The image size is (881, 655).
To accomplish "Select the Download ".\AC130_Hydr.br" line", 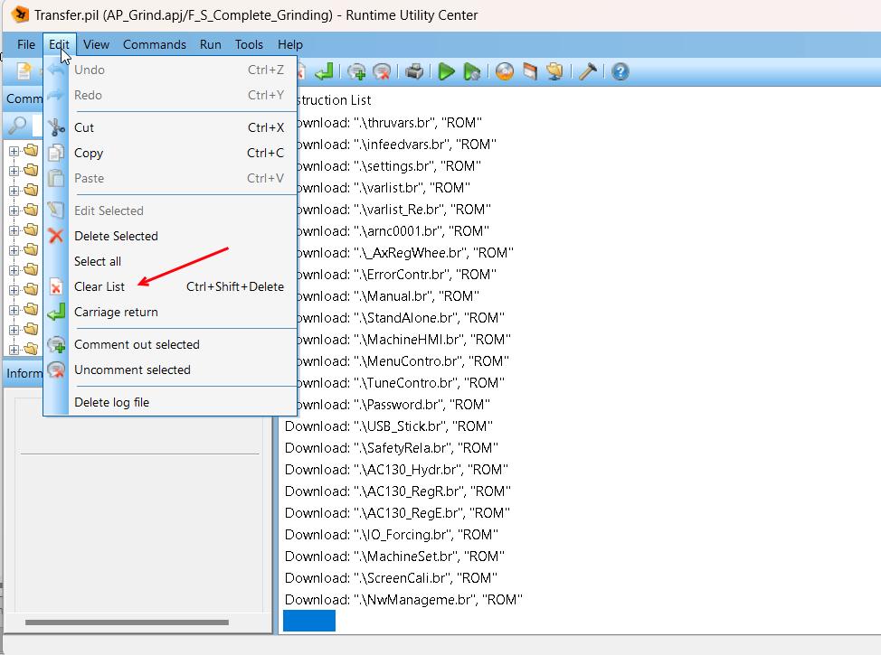I will [x=396, y=469].
